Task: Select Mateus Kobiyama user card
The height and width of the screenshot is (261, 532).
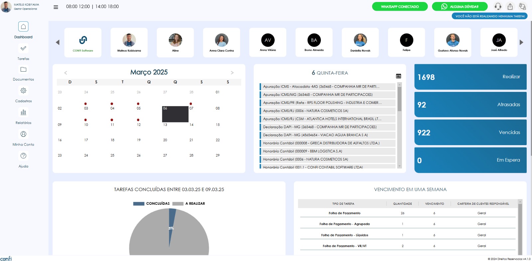Action: 129,43
